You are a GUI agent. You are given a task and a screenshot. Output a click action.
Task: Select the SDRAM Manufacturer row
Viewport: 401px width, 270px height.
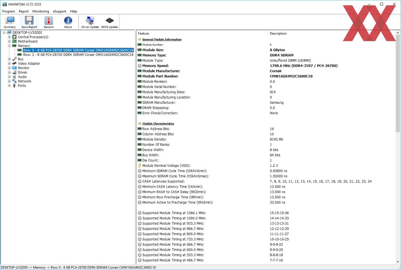pyautogui.click(x=265, y=102)
